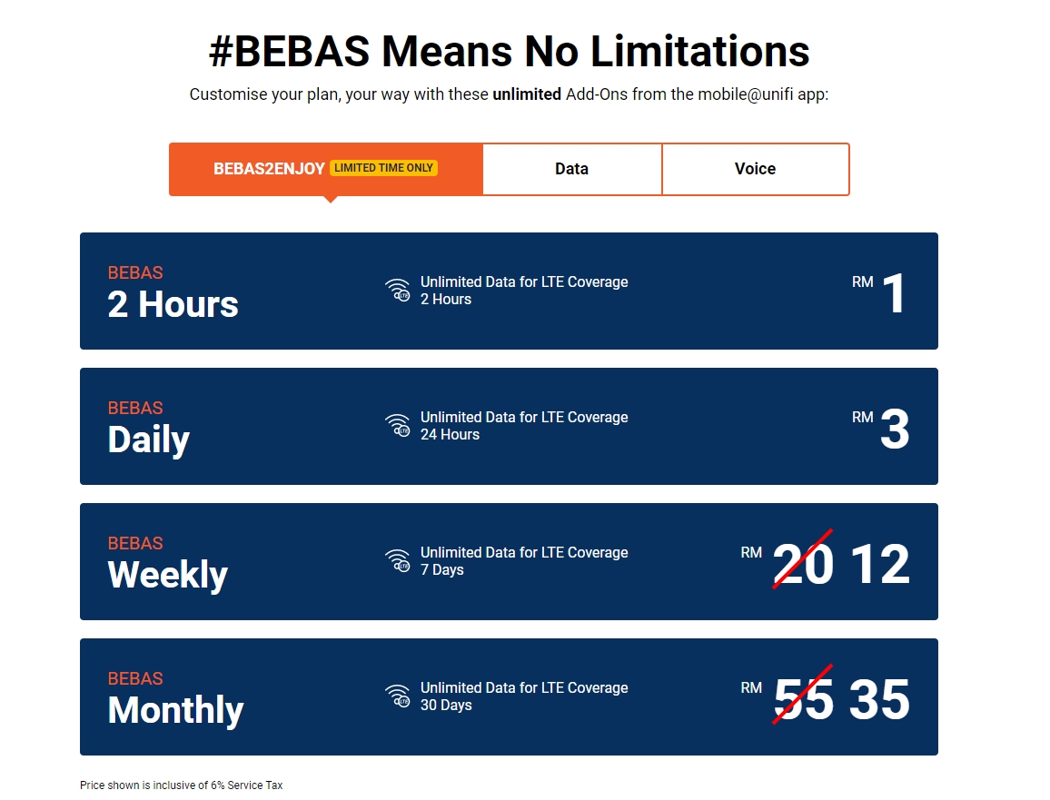Click the crossed-out 55 original price
The width and height of the screenshot is (1050, 800).
tap(803, 699)
